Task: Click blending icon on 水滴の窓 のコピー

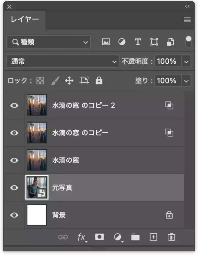Action: [169, 133]
